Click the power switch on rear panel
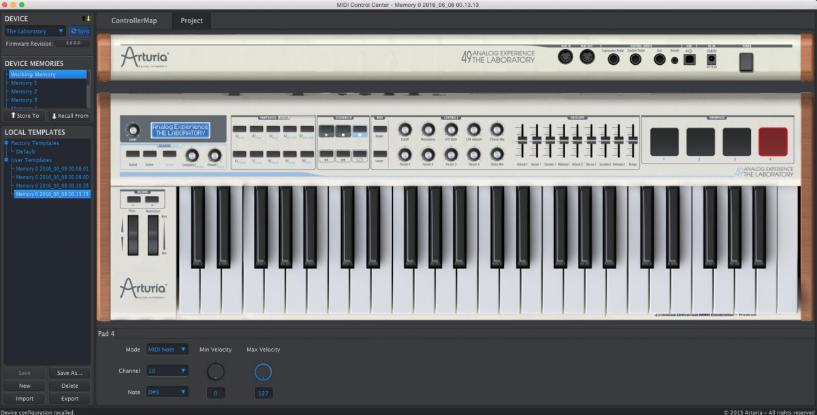The height and width of the screenshot is (415, 817). pos(747,62)
